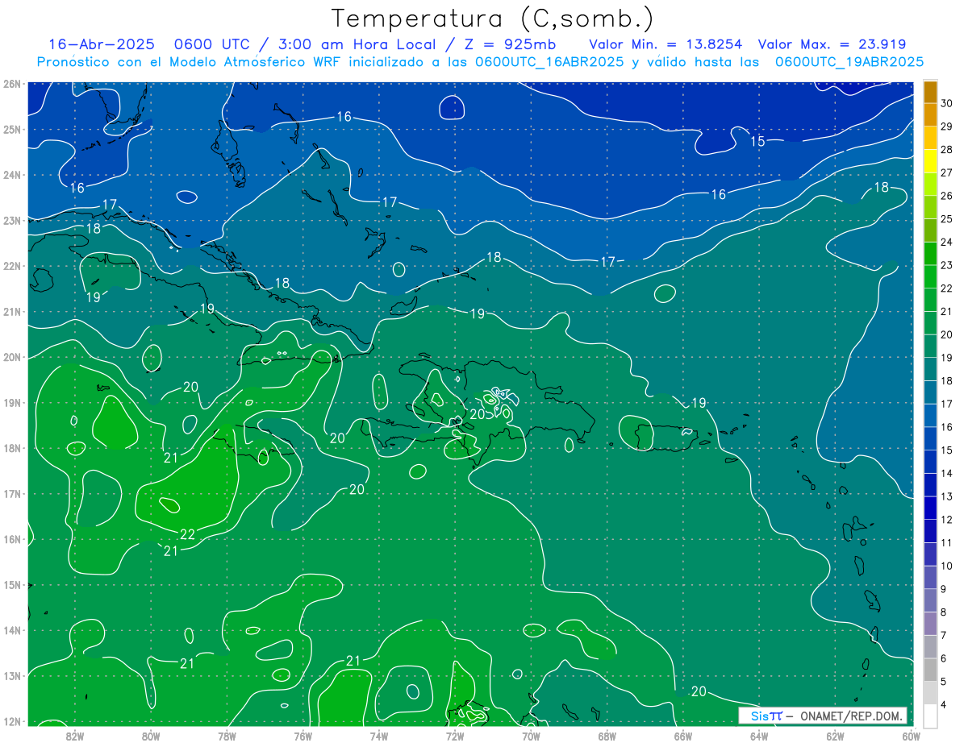968x747 pixels.
Task: Click the white colorbar swatch below 4
Action: tap(931, 716)
